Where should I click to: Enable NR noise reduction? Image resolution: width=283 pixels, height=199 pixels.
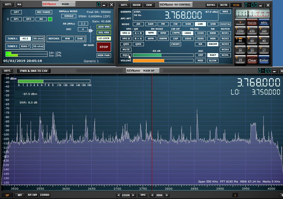coord(200,44)
